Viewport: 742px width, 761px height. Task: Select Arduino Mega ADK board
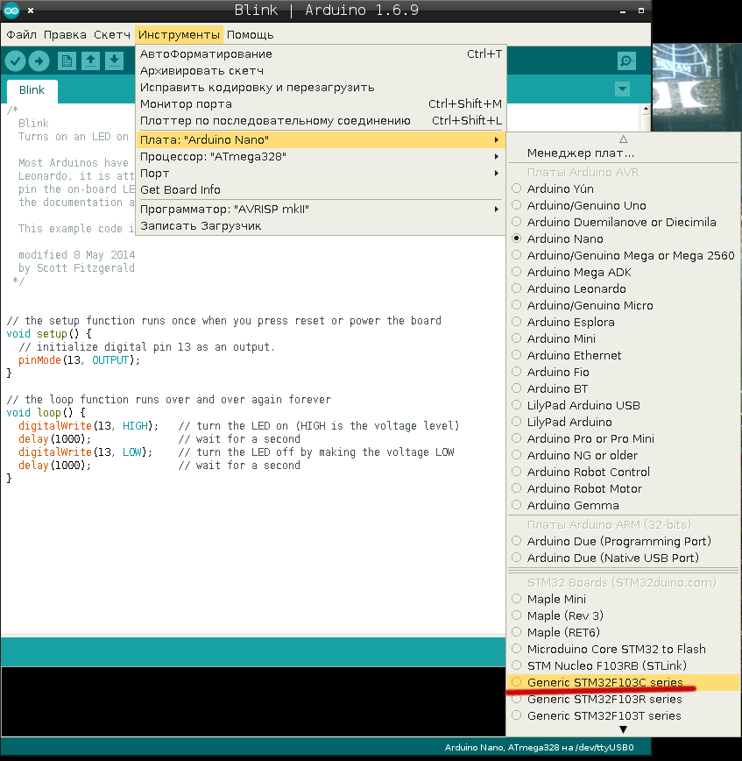tap(624, 272)
